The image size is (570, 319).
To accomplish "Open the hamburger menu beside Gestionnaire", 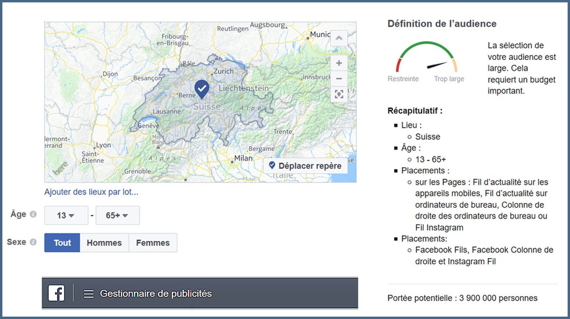I will click(x=88, y=294).
